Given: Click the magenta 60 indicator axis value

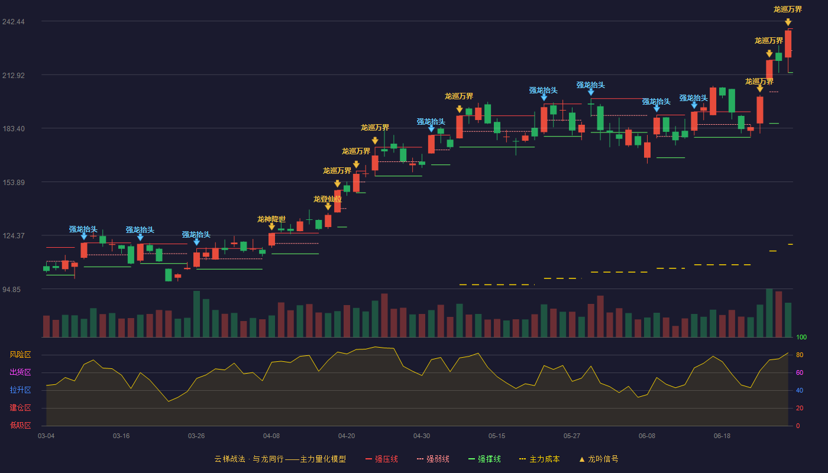Looking at the screenshot, I should (800, 372).
